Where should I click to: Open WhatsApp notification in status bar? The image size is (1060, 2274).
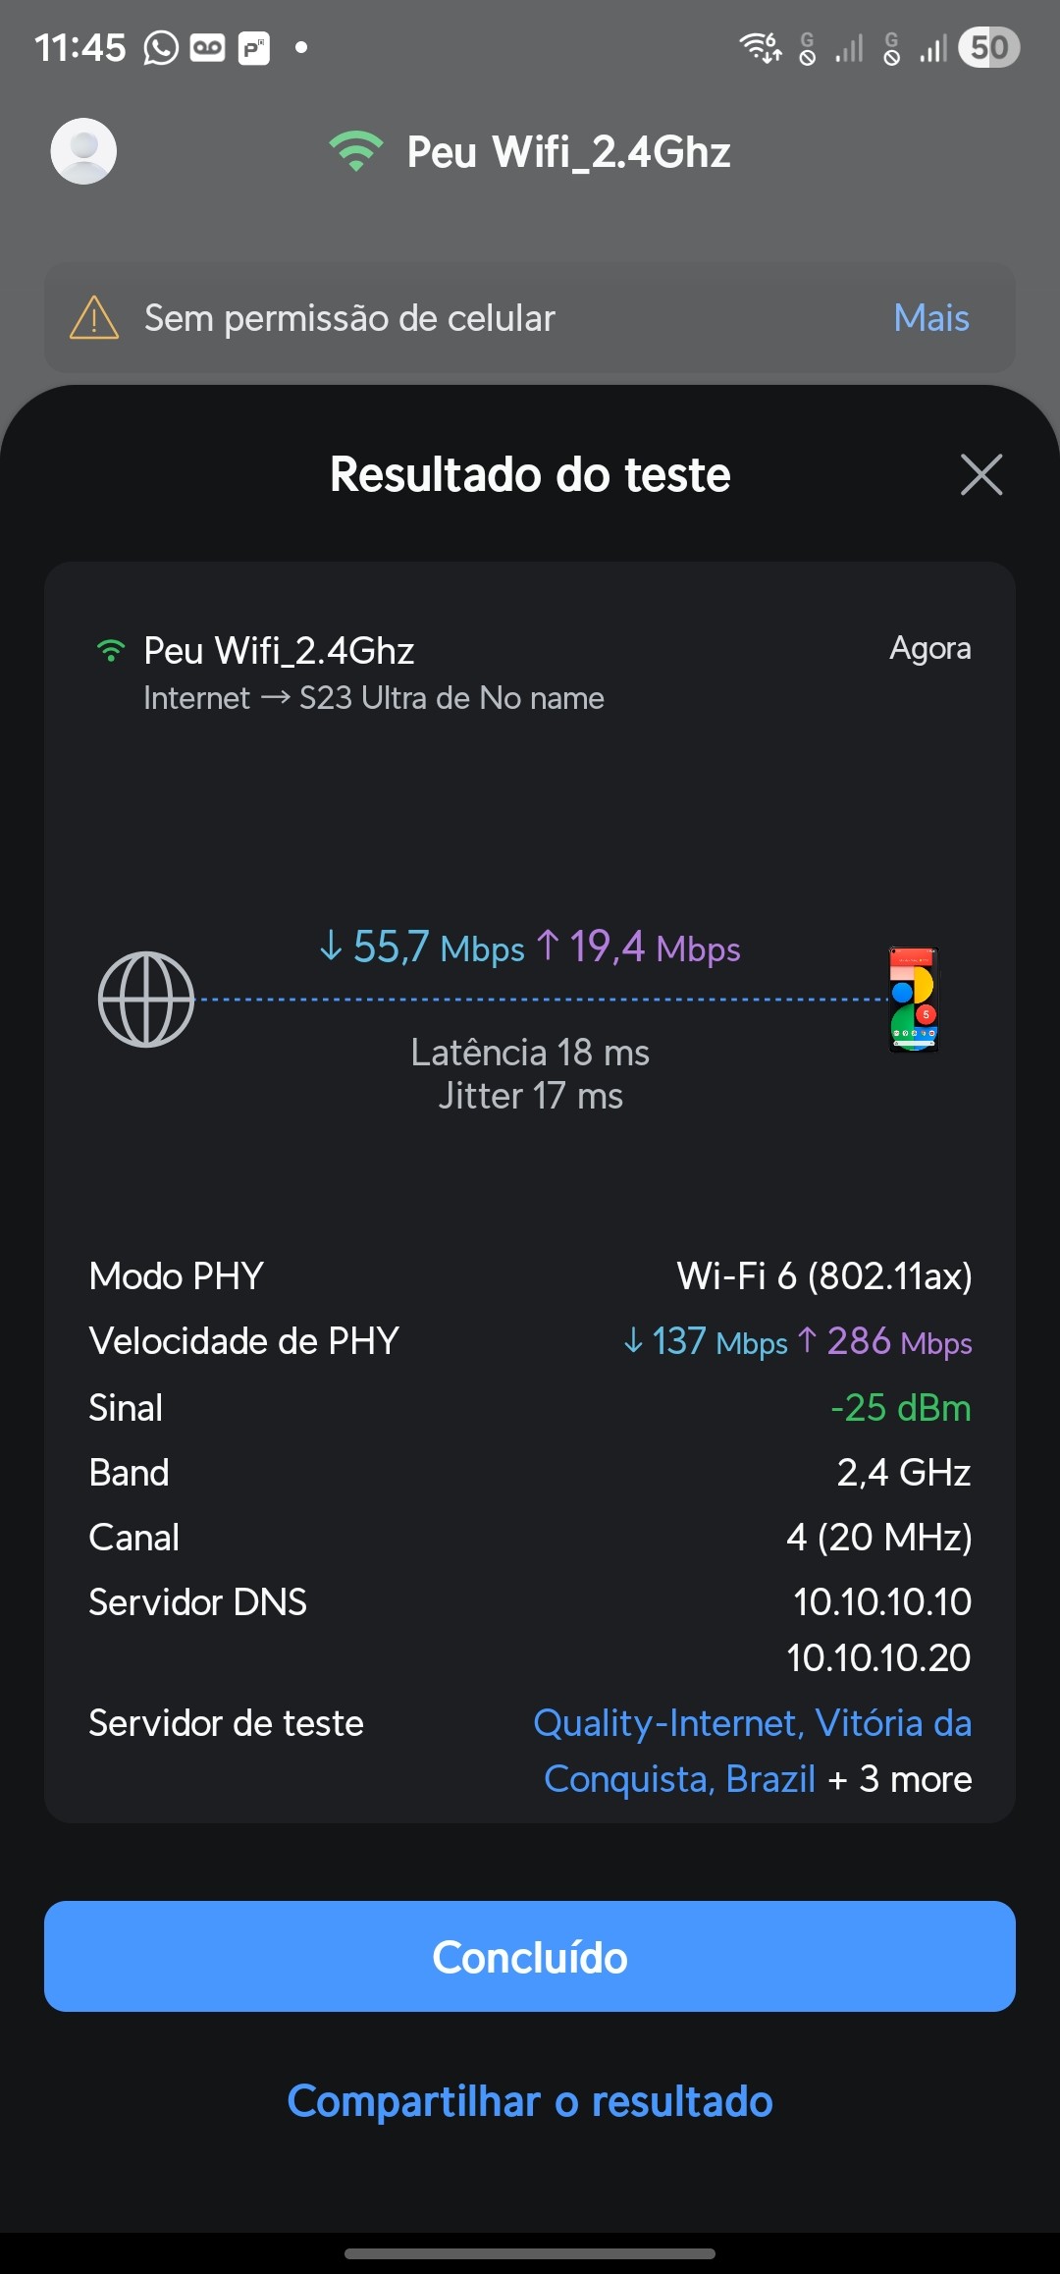[x=161, y=47]
